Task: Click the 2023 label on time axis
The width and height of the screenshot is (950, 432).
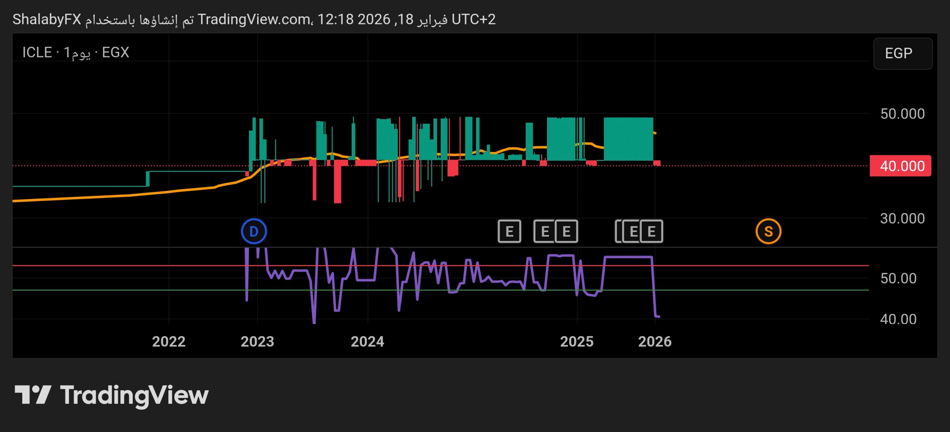Action: [257, 341]
